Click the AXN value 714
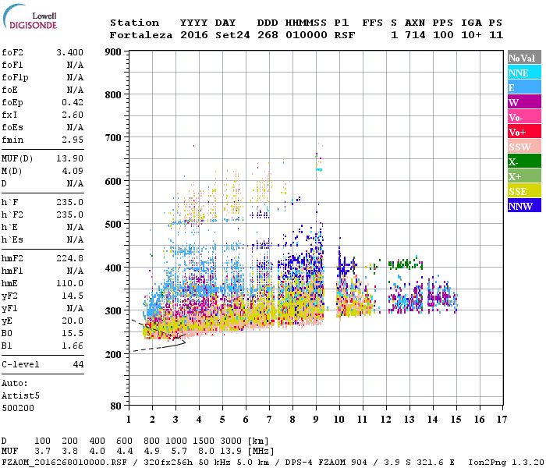This screenshot has width=546, height=468. 415,35
